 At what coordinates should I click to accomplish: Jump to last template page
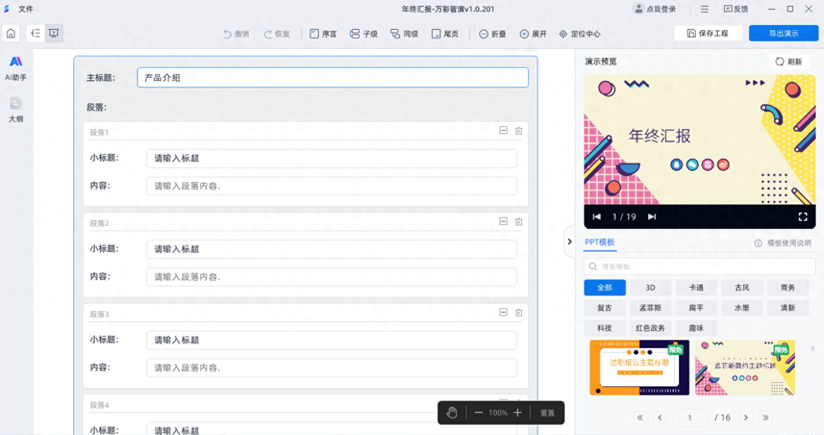(x=766, y=417)
